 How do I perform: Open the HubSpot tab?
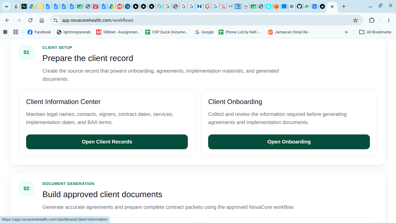coord(223,6)
